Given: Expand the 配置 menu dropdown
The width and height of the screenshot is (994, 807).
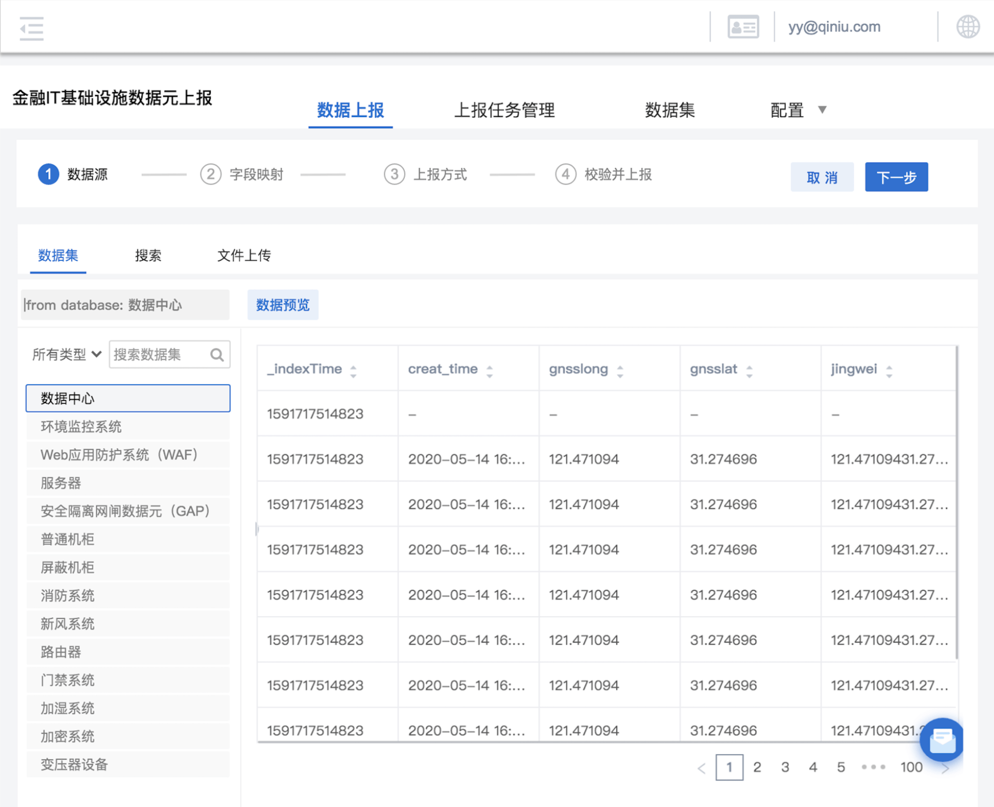Looking at the screenshot, I should 797,110.
